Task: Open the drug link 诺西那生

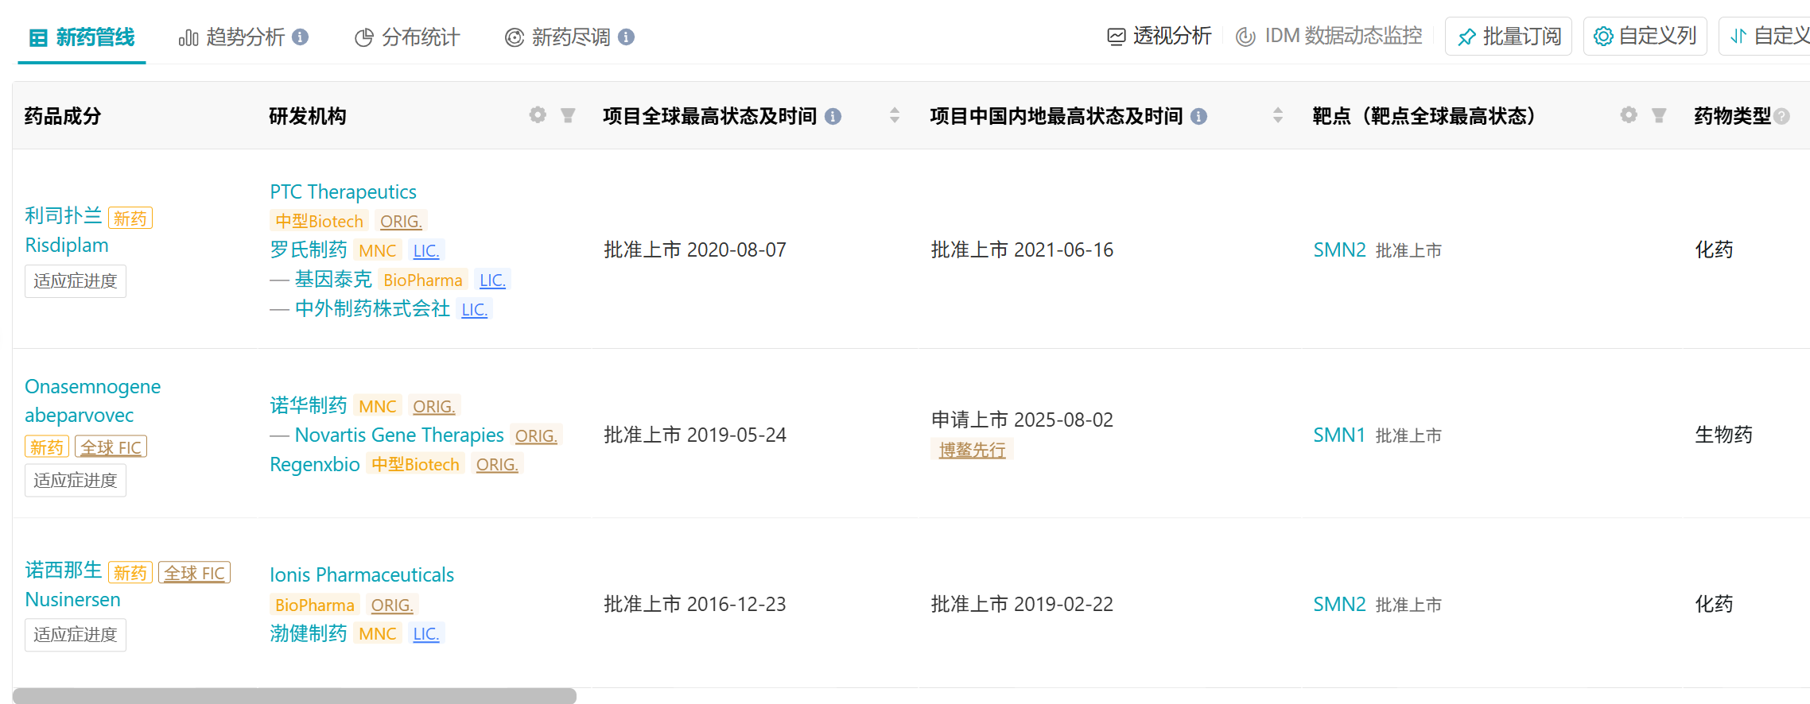Action: pyautogui.click(x=64, y=571)
